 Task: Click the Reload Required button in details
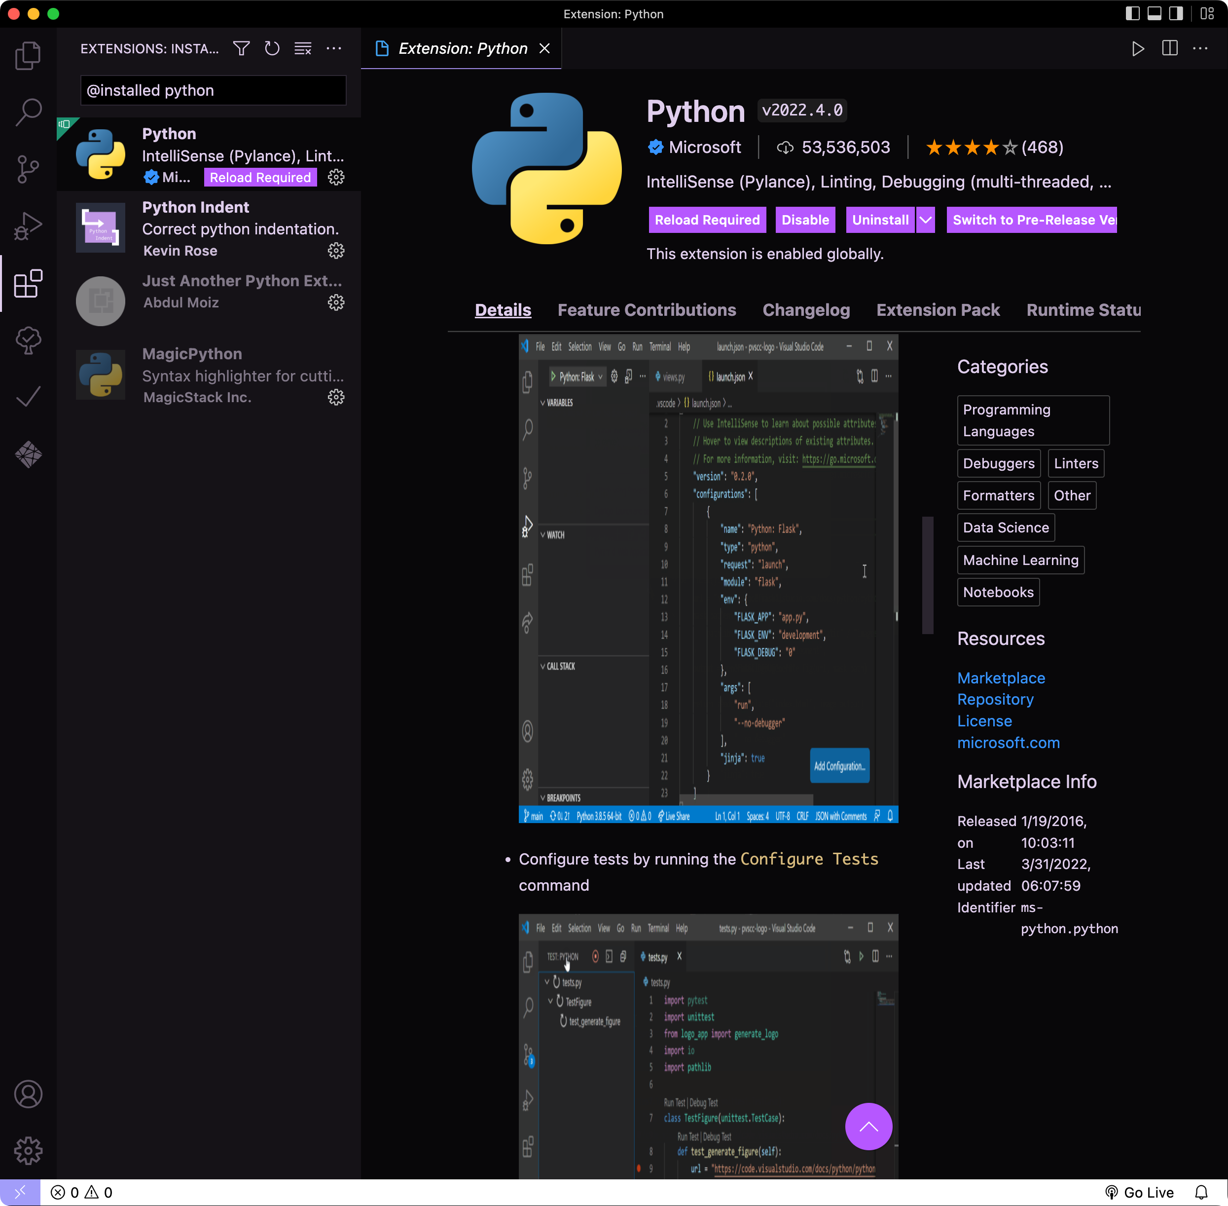click(x=707, y=220)
